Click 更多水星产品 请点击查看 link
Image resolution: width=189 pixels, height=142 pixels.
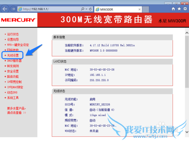tap(16, 110)
